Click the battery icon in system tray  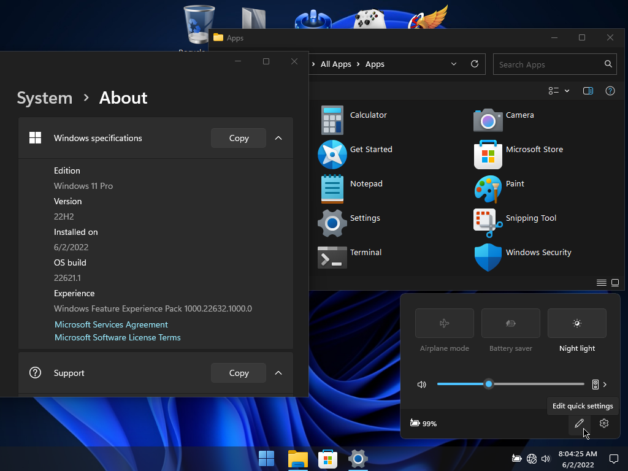pyautogui.click(x=516, y=459)
